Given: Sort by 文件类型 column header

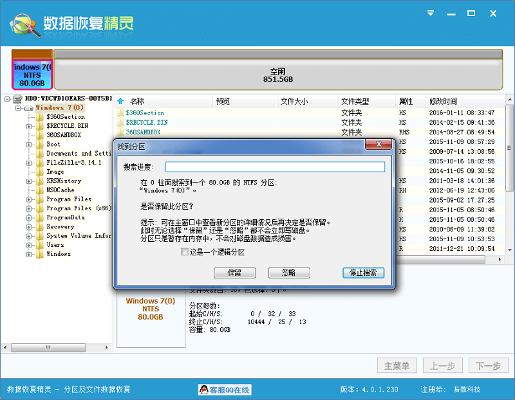Looking at the screenshot, I should pyautogui.click(x=355, y=101).
